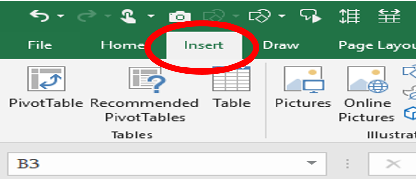Switch to the Home tab
Image resolution: width=416 pixels, height=179 pixels.
pos(122,45)
